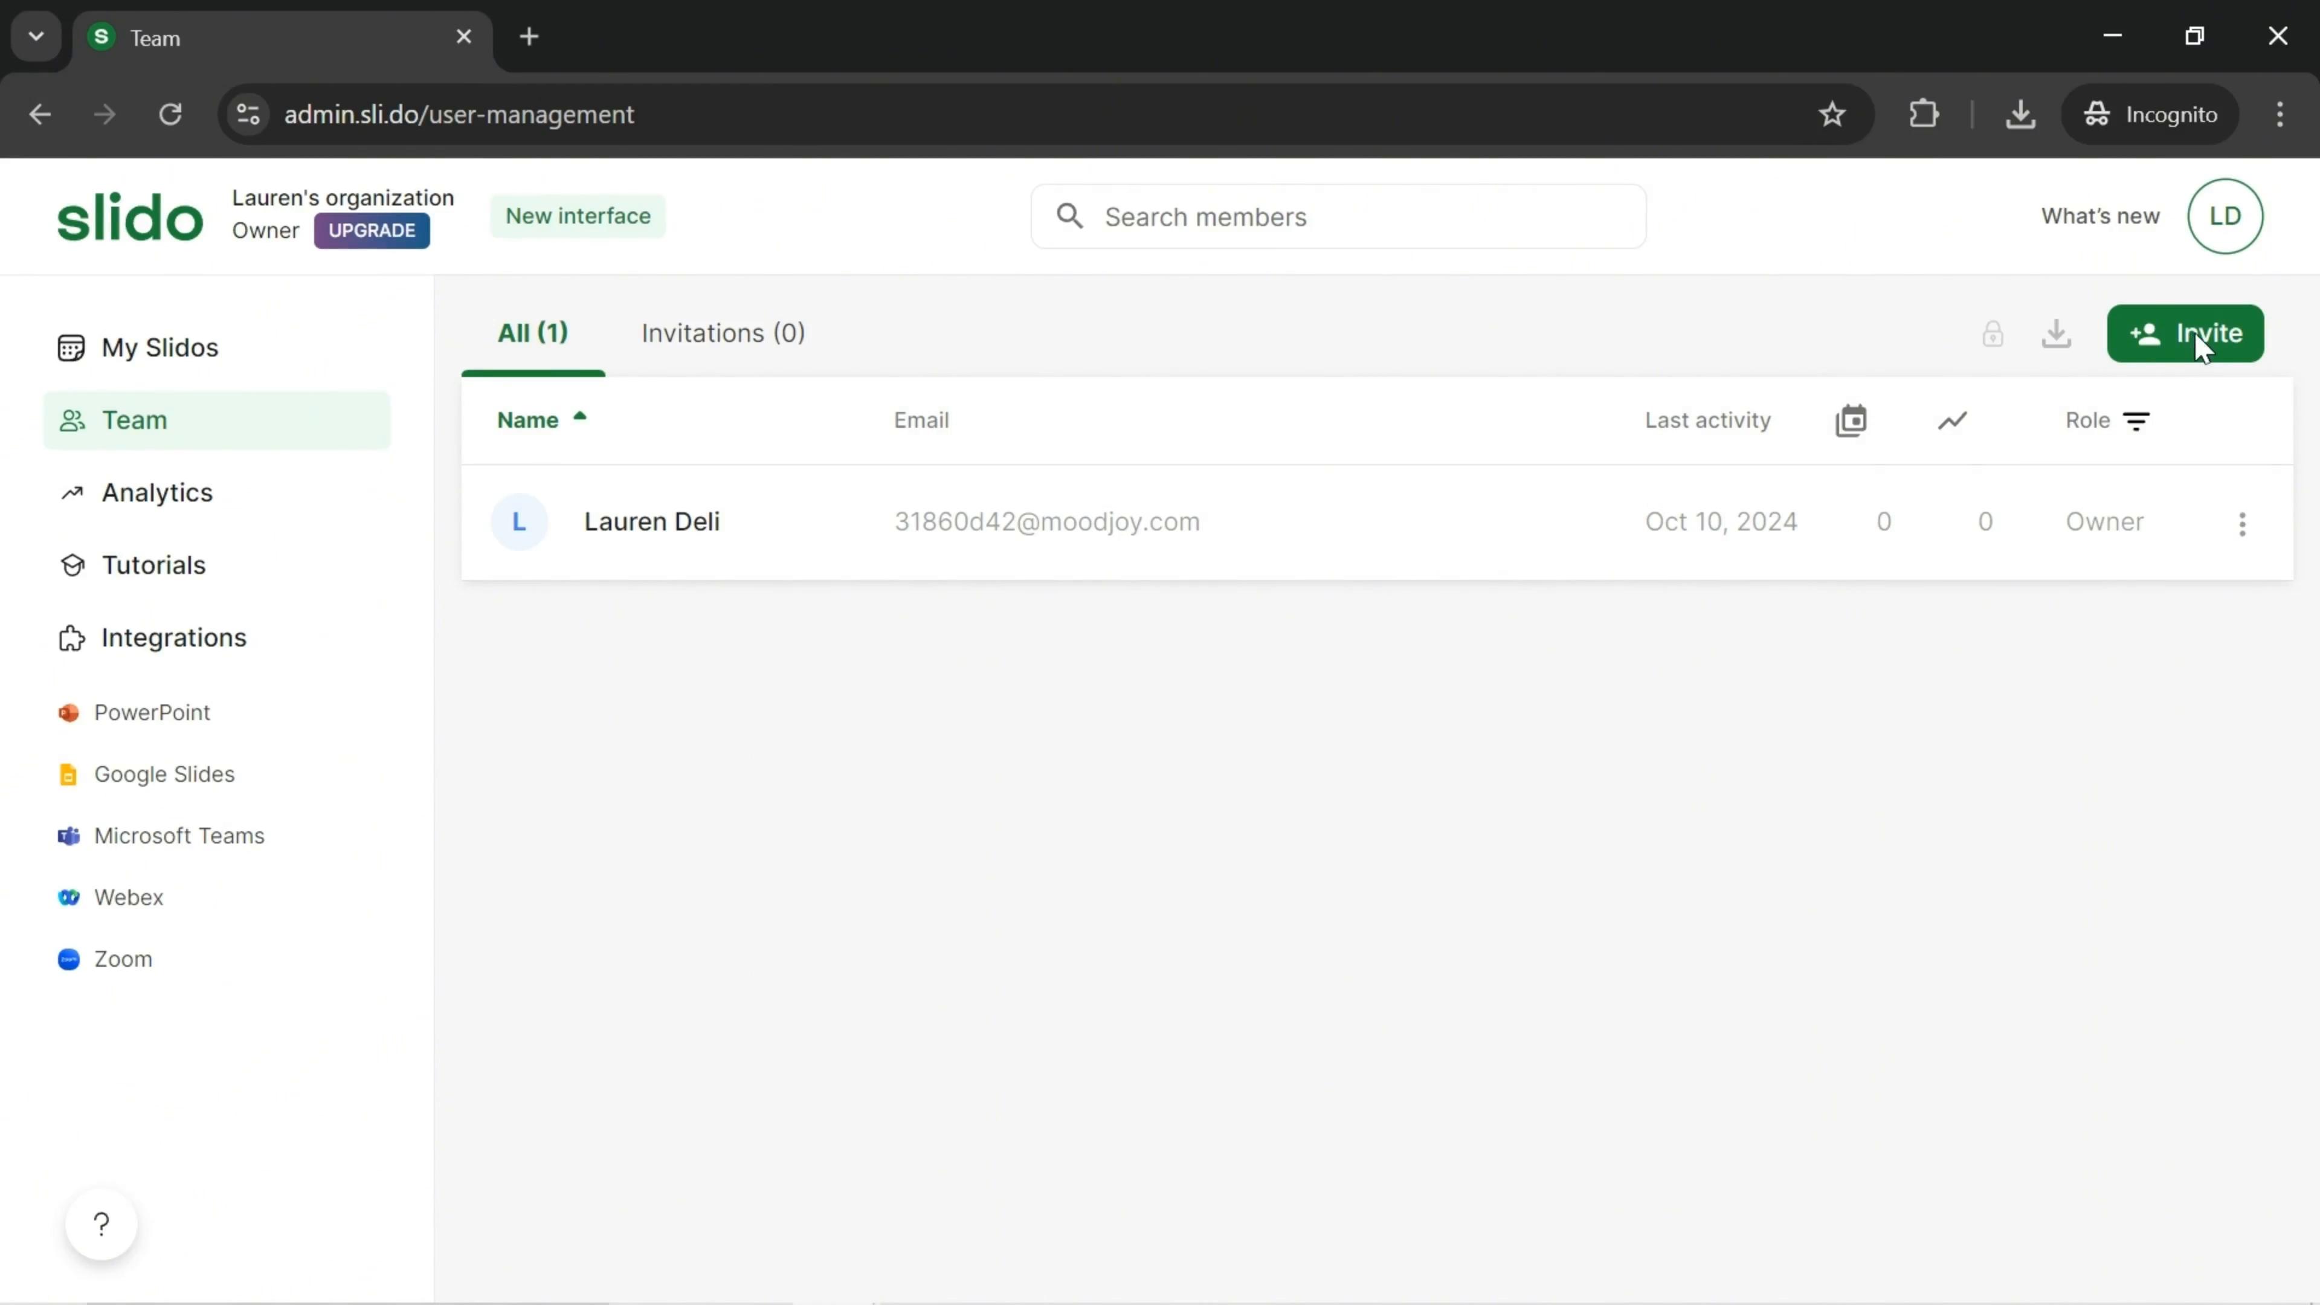Search members using search field
2320x1305 pixels.
(x=1337, y=215)
